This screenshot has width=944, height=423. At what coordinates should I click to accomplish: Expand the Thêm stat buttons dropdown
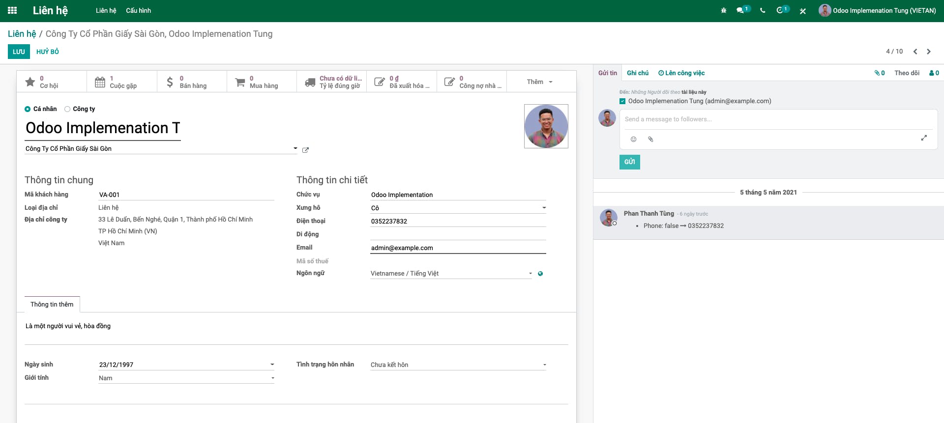[540, 82]
